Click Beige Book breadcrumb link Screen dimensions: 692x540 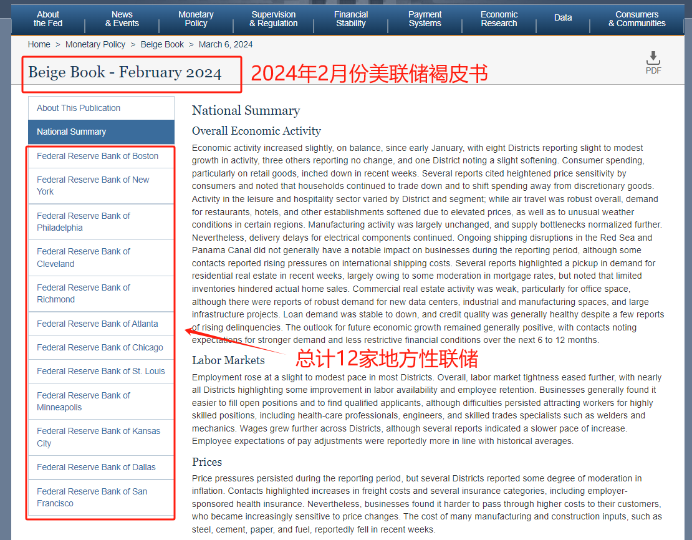click(162, 45)
